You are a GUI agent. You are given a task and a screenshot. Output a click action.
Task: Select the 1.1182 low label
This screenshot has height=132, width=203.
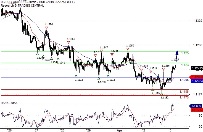click(165, 98)
